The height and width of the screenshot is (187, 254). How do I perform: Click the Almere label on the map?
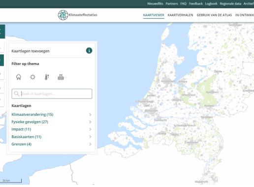(183, 82)
